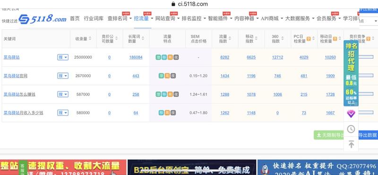
Task: Open 搜 dropdown for 菜鸟驿站月收入多少钱 row
Action: [63, 113]
